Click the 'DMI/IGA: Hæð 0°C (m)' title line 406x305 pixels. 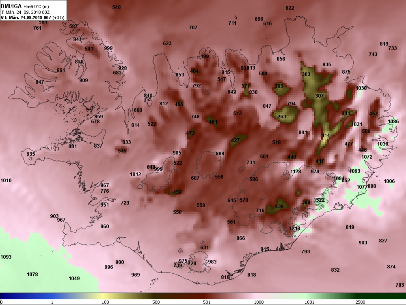coord(25,6)
